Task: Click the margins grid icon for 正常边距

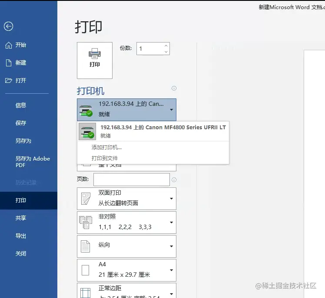Action: click(x=85, y=293)
